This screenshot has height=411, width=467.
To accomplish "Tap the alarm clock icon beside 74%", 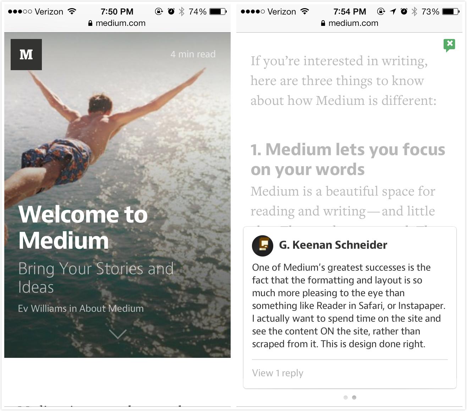I will click(171, 11).
